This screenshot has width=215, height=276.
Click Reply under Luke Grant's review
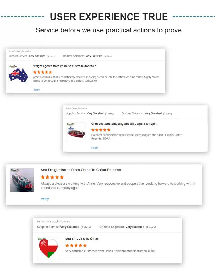95,148
